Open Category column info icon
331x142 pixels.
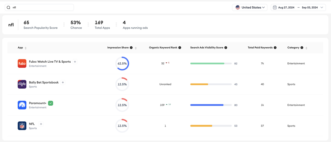point(302,48)
